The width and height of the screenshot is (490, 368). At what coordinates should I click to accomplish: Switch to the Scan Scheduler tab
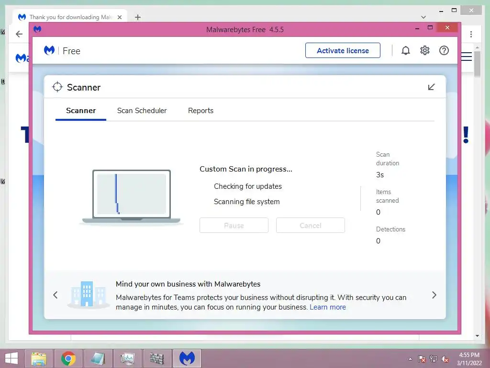point(142,111)
